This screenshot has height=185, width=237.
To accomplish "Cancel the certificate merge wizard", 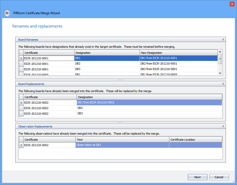I will pyautogui.click(x=219, y=177).
